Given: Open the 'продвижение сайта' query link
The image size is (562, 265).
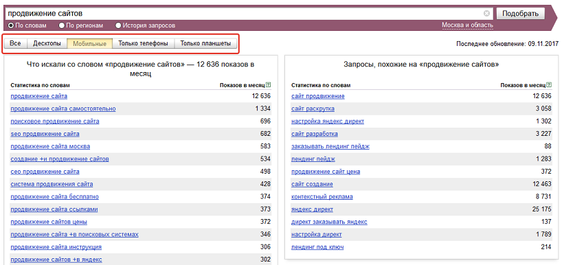Looking at the screenshot, I should click(38, 96).
